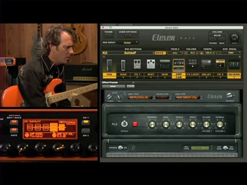This screenshot has width=247, height=185.
Task: Select the wah pedal icon in chain
Action: tap(123, 65)
